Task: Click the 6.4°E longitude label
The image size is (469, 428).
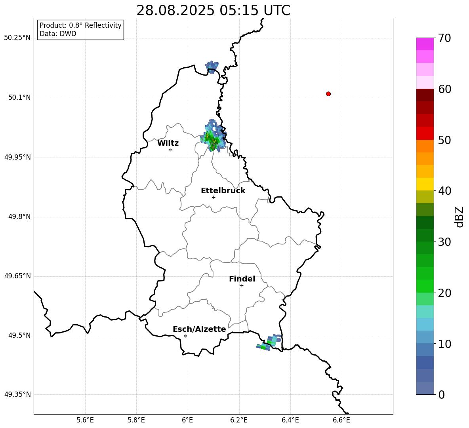Action: 290,420
